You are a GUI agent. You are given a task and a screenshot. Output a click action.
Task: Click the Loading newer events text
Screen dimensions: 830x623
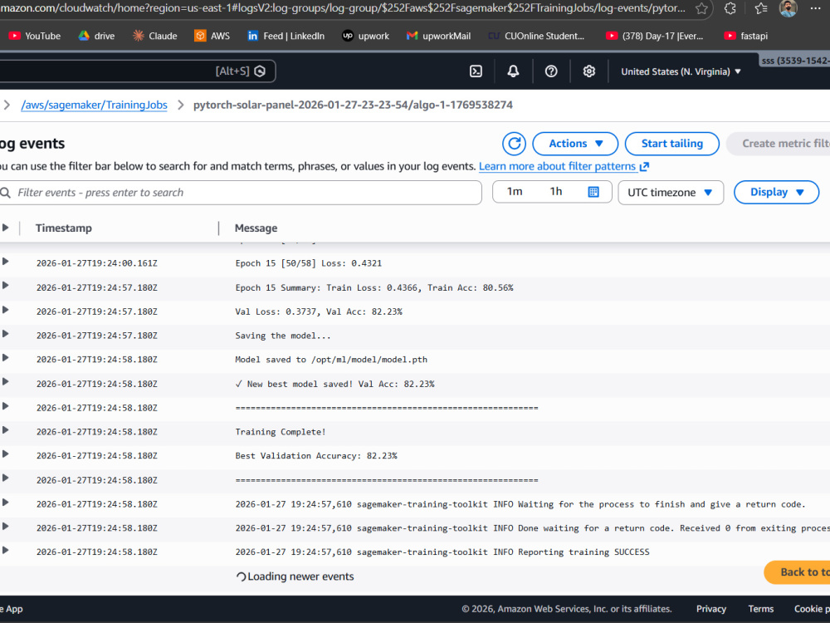(300, 576)
